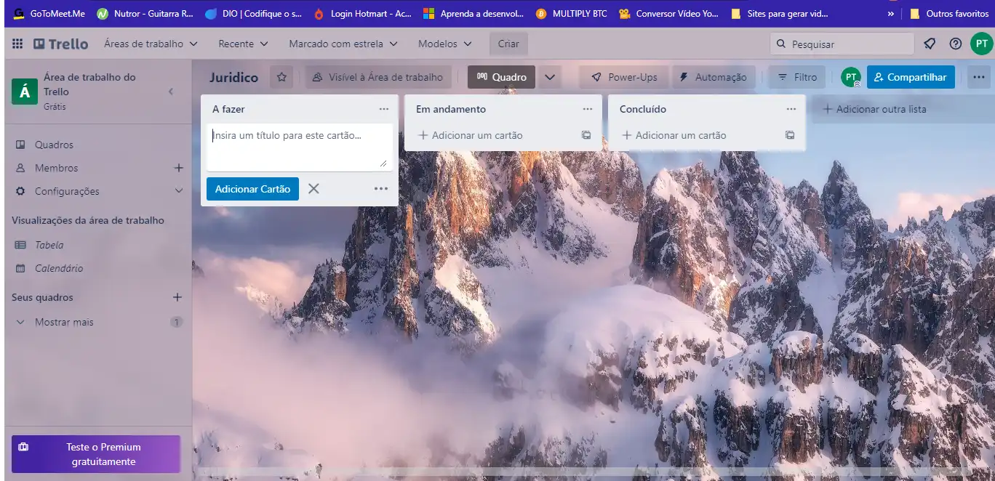This screenshot has width=995, height=481.
Task: Open Concluído list options menu
Action: 791,109
